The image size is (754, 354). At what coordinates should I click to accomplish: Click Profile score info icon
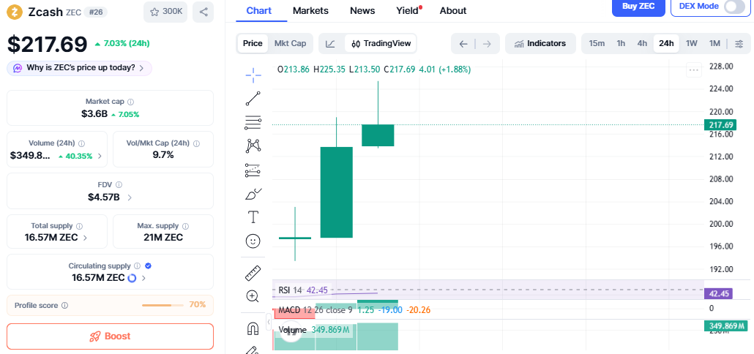pyautogui.click(x=65, y=305)
